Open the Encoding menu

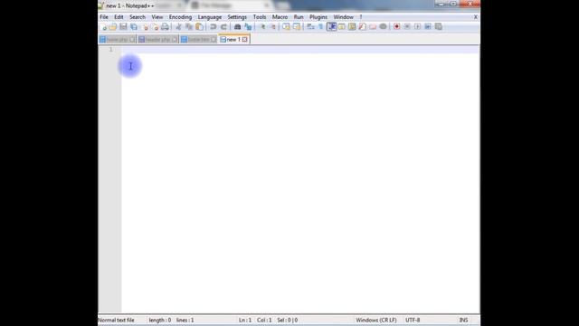180,17
